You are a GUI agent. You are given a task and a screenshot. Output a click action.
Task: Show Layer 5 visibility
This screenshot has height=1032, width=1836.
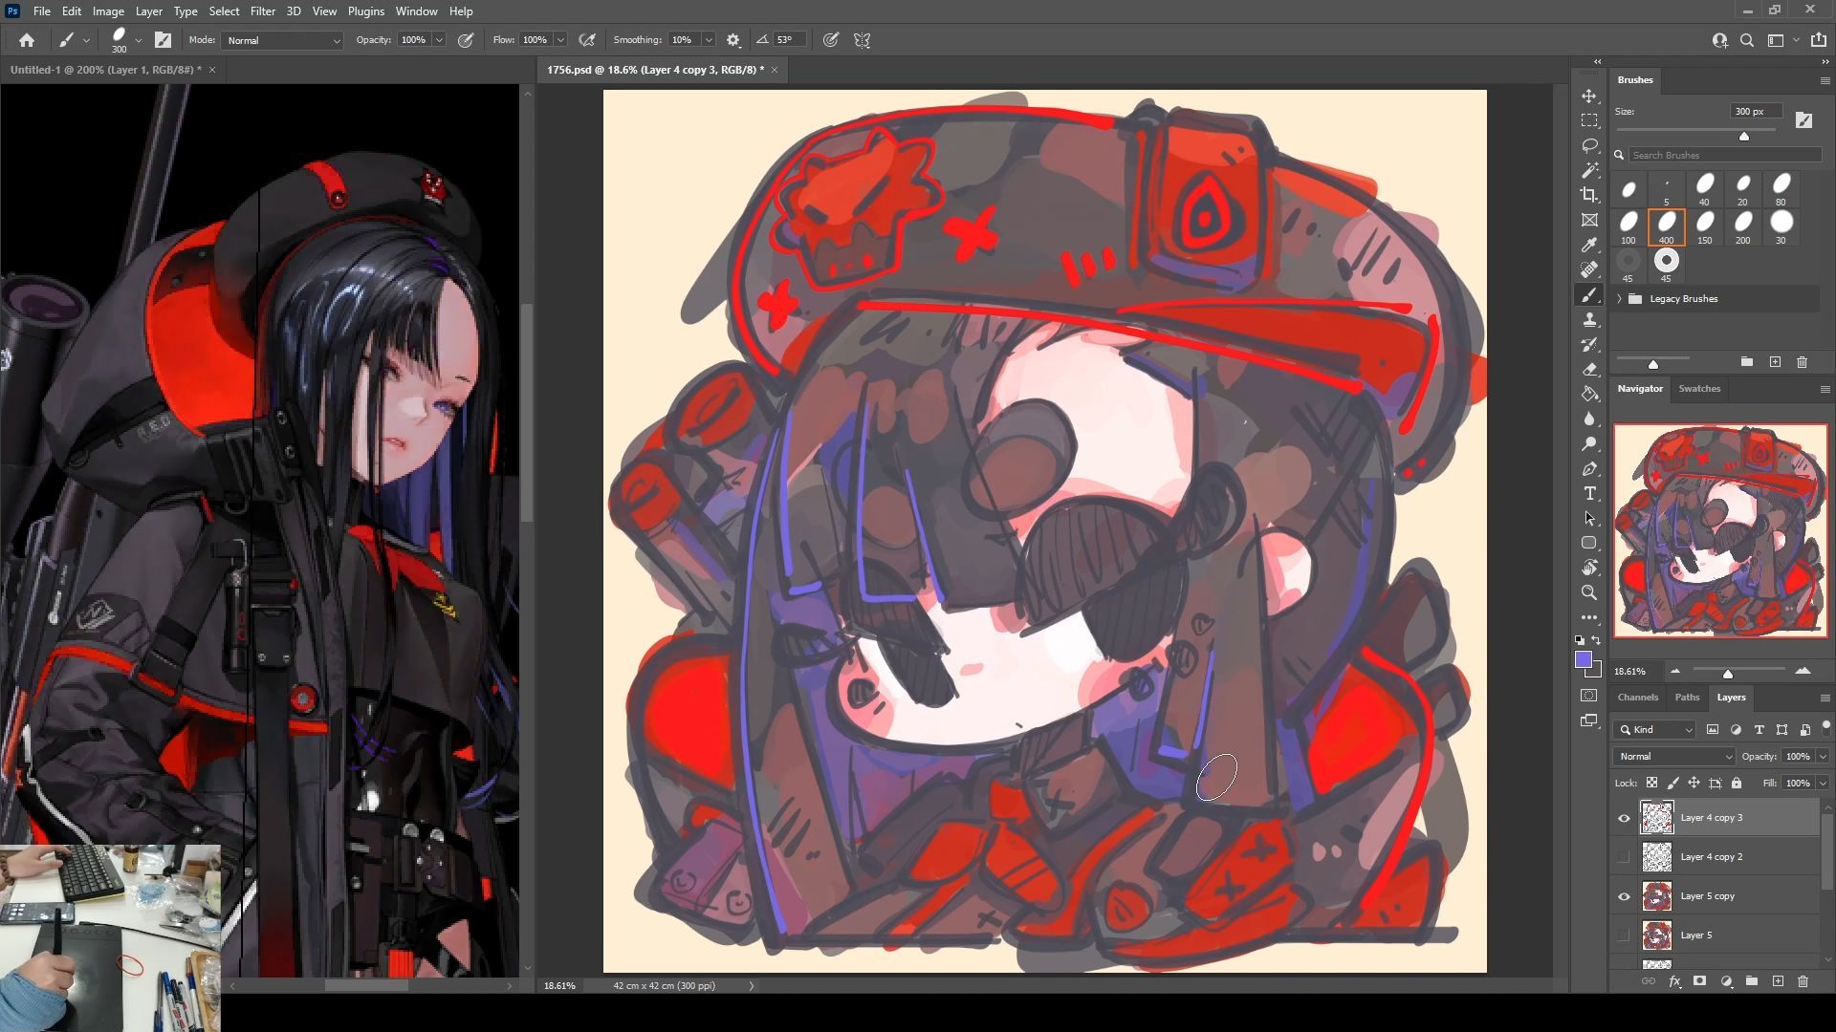pos(1624,935)
